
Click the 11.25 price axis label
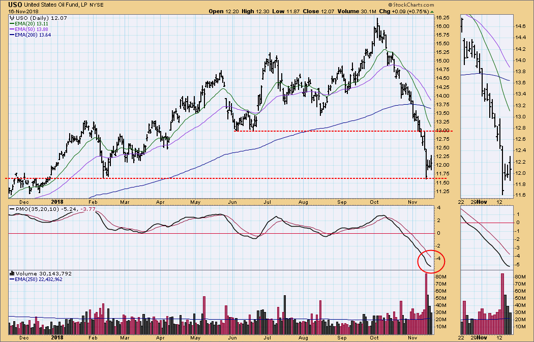(x=442, y=191)
